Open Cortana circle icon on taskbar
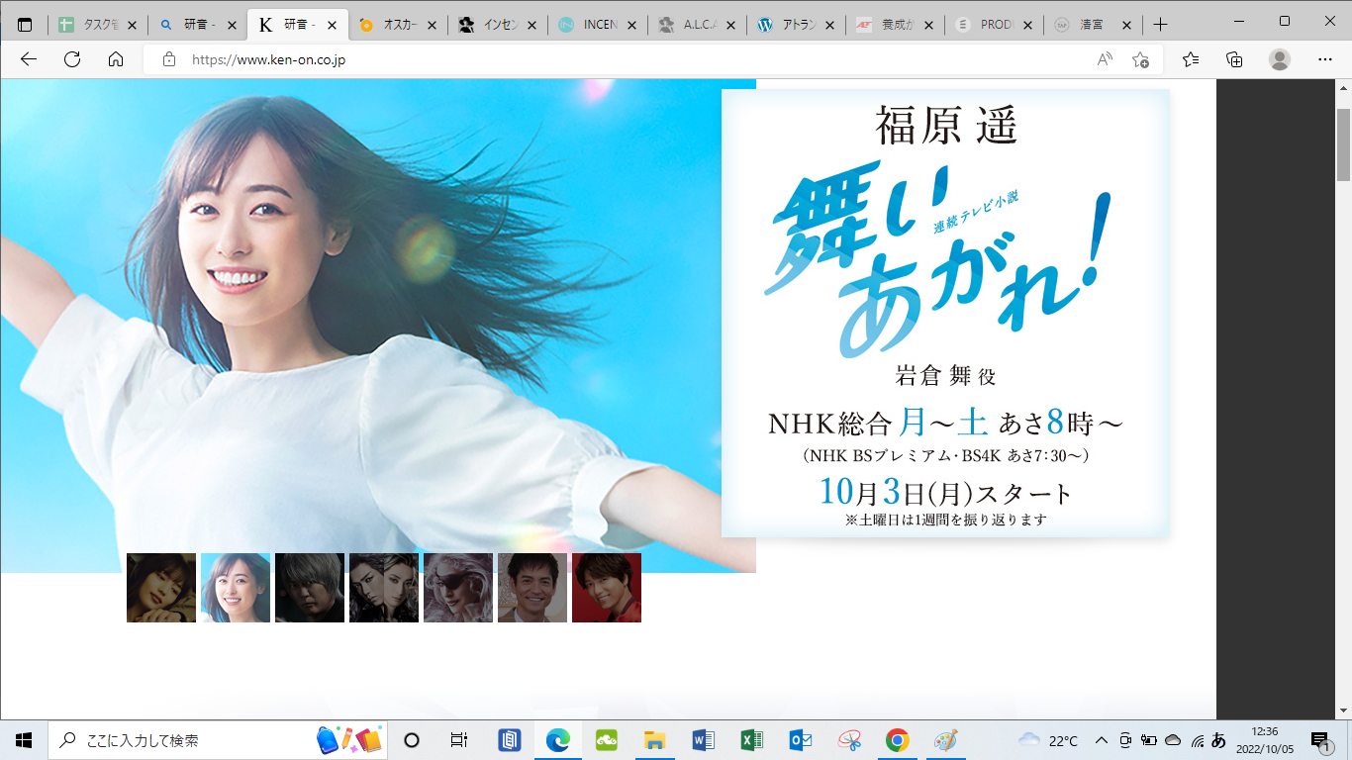The height and width of the screenshot is (760, 1352). tap(413, 740)
